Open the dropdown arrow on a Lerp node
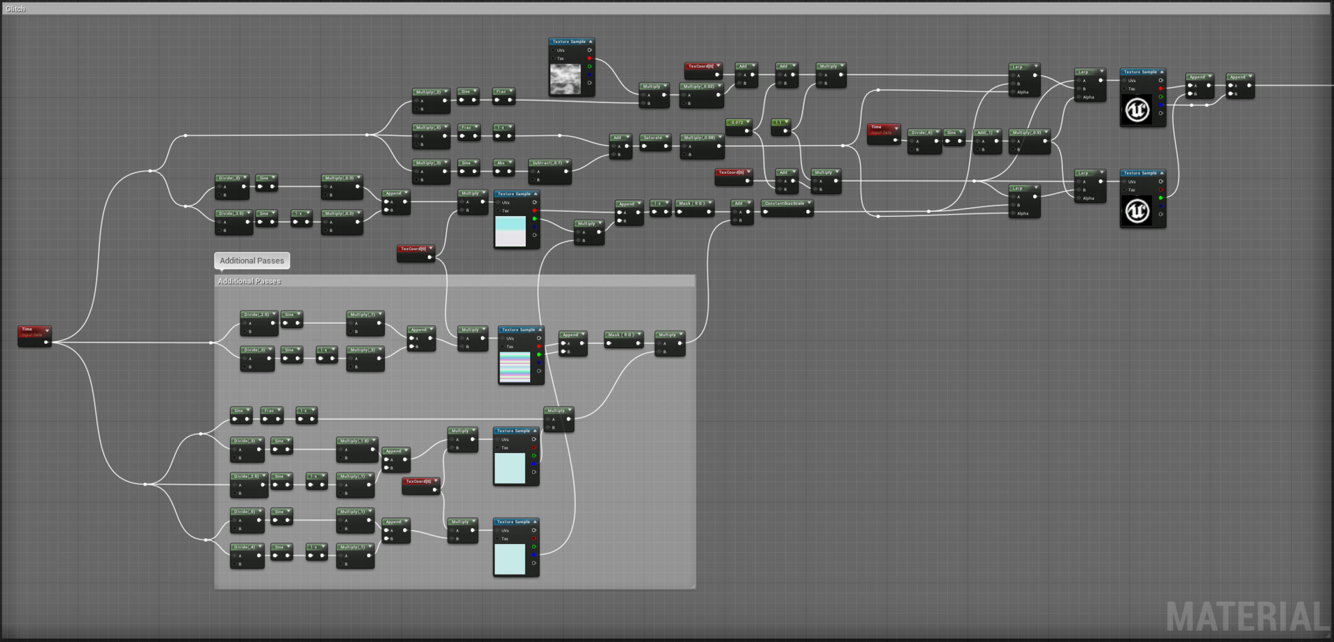The image size is (1334, 642). [1035, 66]
